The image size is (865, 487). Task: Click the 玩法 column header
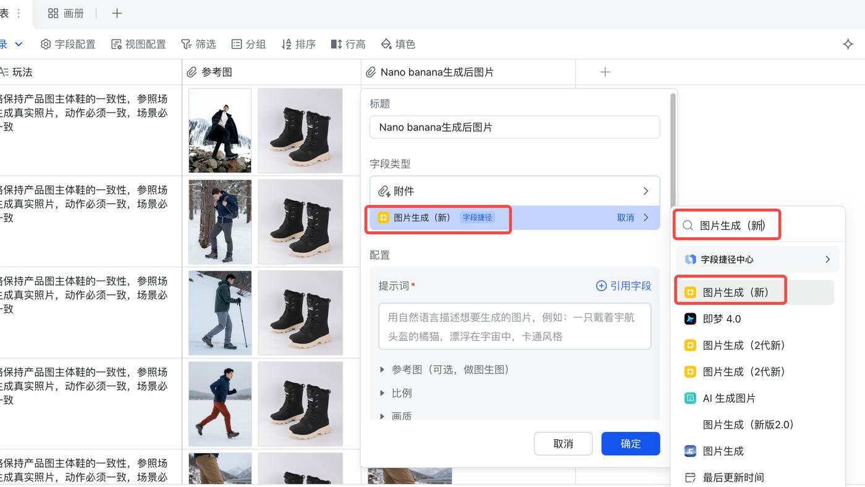tap(90, 72)
